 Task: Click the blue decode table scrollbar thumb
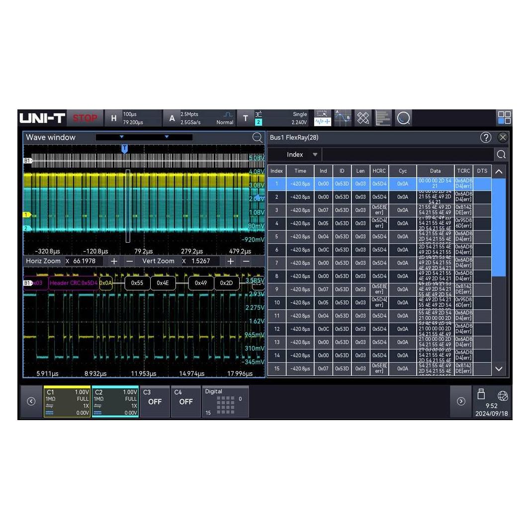(x=499, y=228)
